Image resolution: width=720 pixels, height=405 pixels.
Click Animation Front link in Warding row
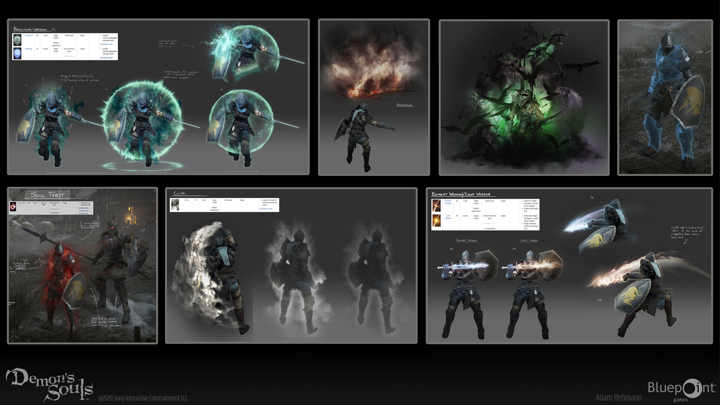click(x=106, y=57)
